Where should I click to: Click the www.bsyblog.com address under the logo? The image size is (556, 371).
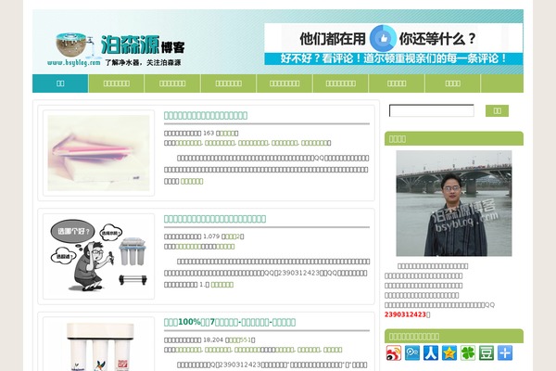[x=74, y=63]
